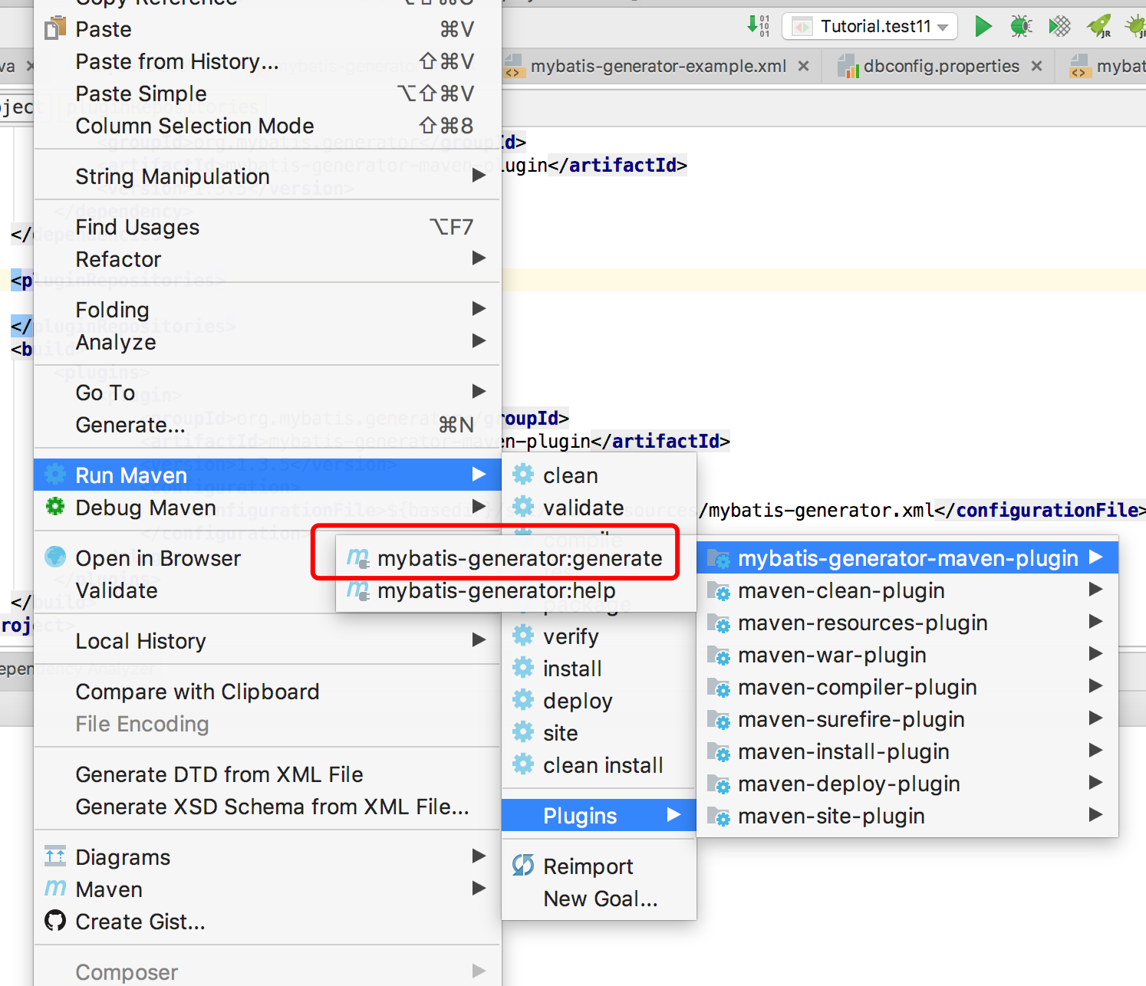The image size is (1146, 986).
Task: Click the mybatis-generator:generate Maven icon
Action: pyautogui.click(x=357, y=557)
